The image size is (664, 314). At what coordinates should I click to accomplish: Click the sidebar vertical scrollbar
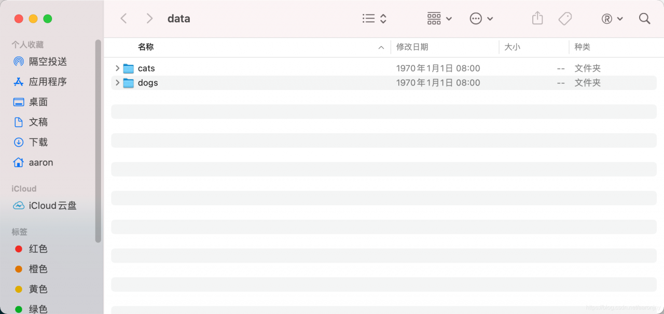pos(98,140)
